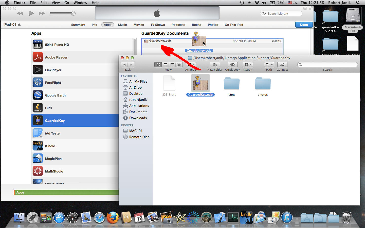The width and height of the screenshot is (365, 228).
Task: Open the Action gear dropdown
Action: (248, 65)
